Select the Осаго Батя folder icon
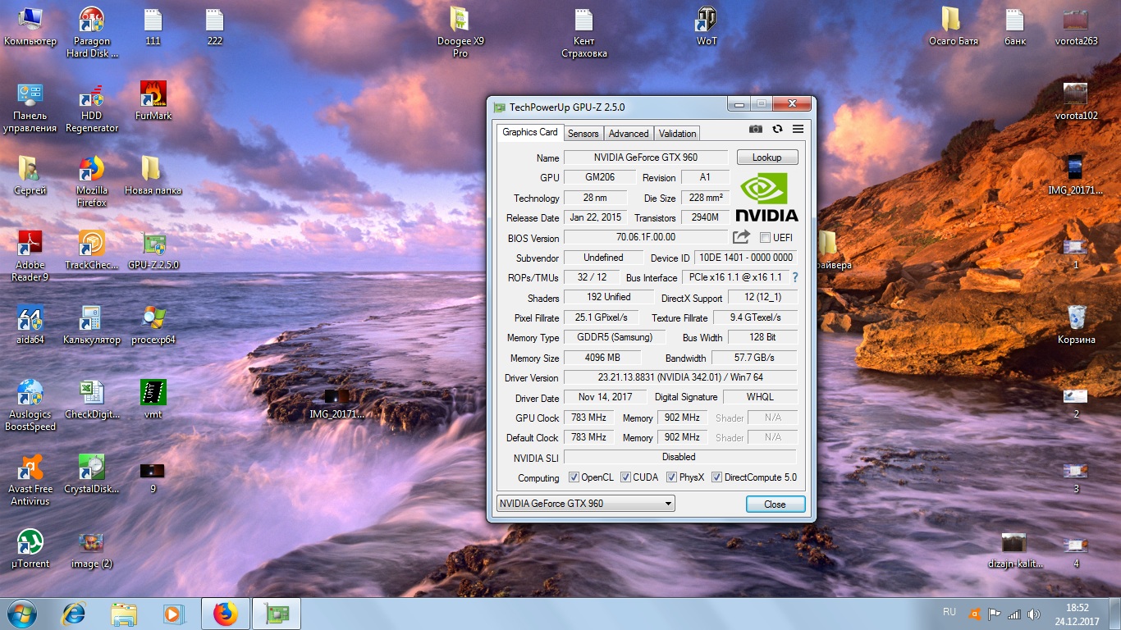Viewport: 1121px width, 630px height. click(954, 26)
